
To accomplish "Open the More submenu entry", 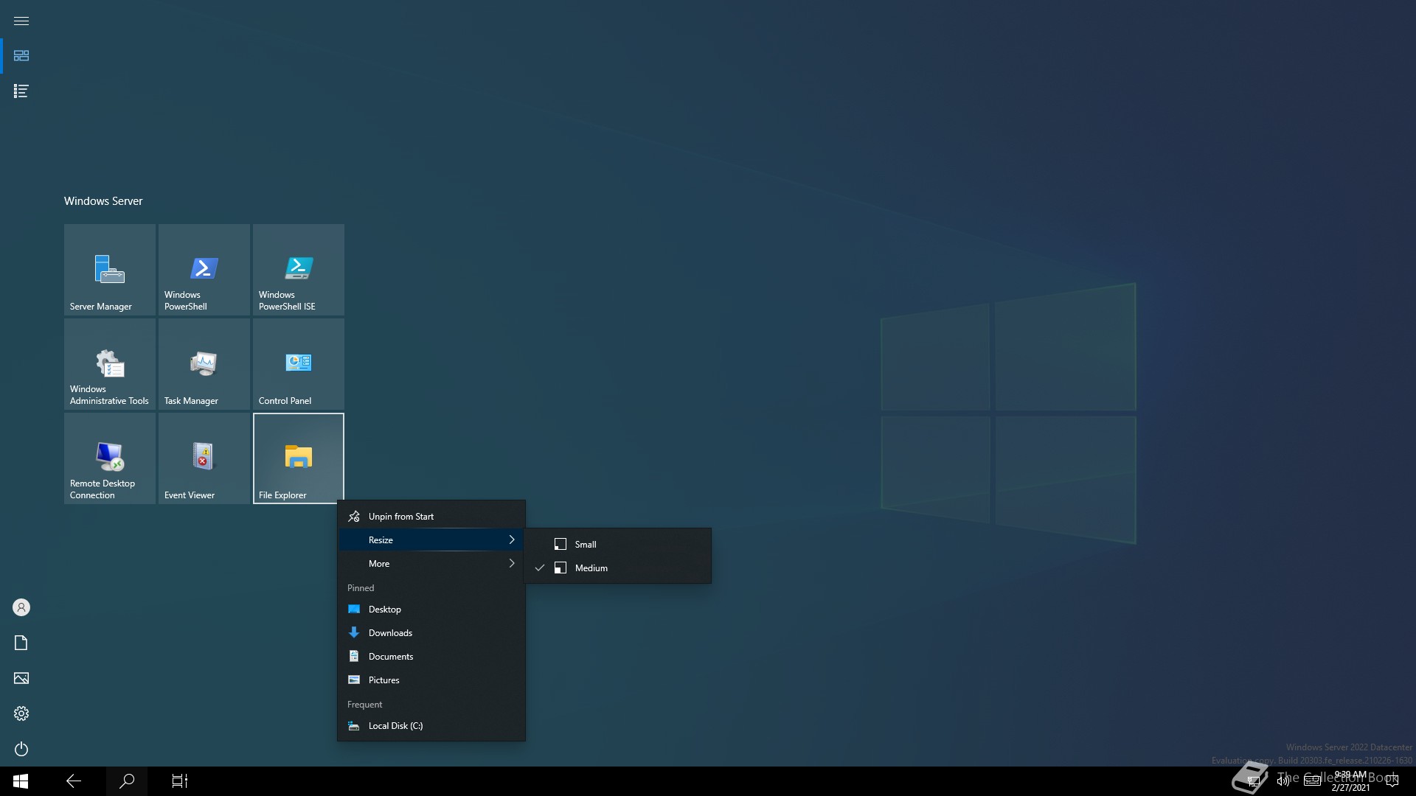I will pos(431,564).
